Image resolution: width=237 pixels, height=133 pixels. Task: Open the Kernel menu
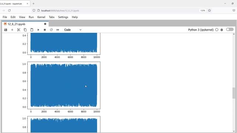[x=41, y=17]
